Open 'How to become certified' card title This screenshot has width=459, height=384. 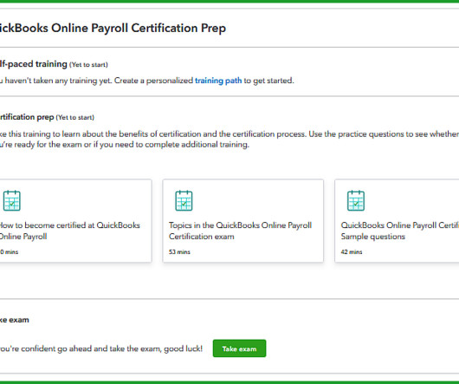pyautogui.click(x=69, y=231)
